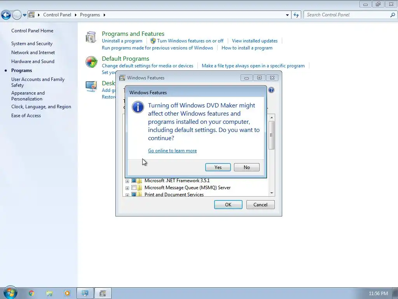Click the Default Programs icon

91,62
